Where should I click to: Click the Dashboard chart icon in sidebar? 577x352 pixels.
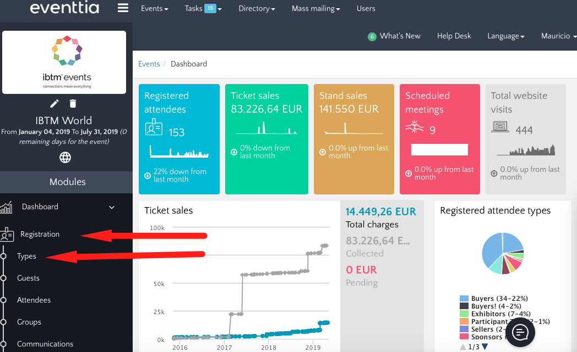tap(7, 208)
